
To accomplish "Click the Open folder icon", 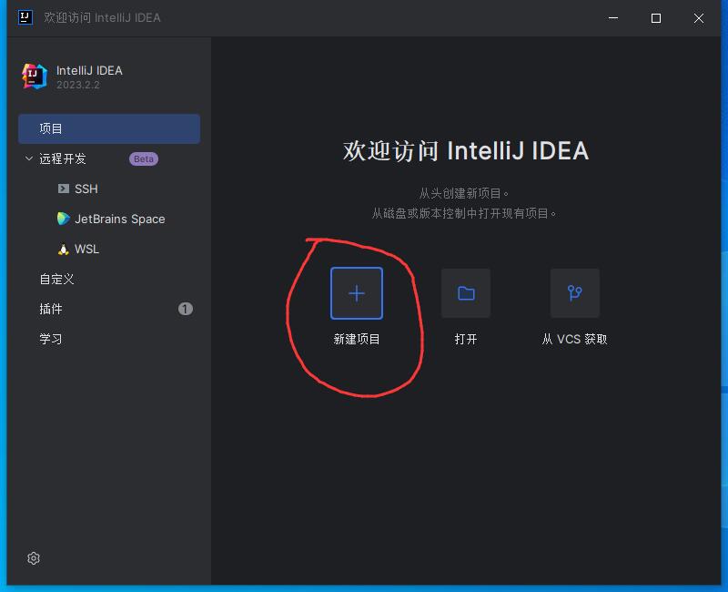I will pyautogui.click(x=466, y=293).
